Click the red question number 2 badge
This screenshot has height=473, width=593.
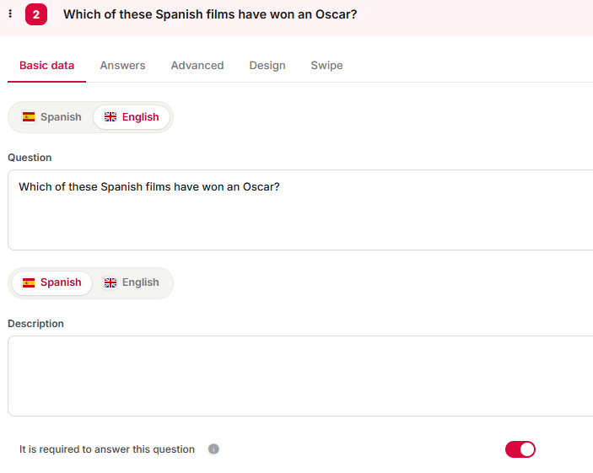point(36,14)
